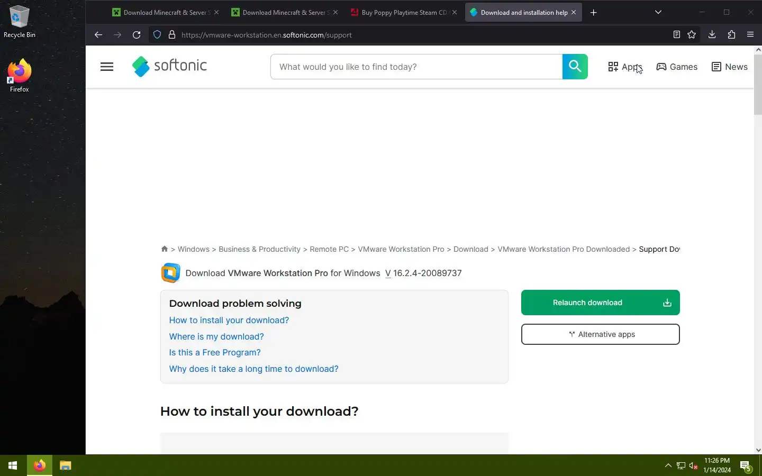Open Firefox extensions menu
Image resolution: width=762 pixels, height=476 pixels.
point(731,35)
